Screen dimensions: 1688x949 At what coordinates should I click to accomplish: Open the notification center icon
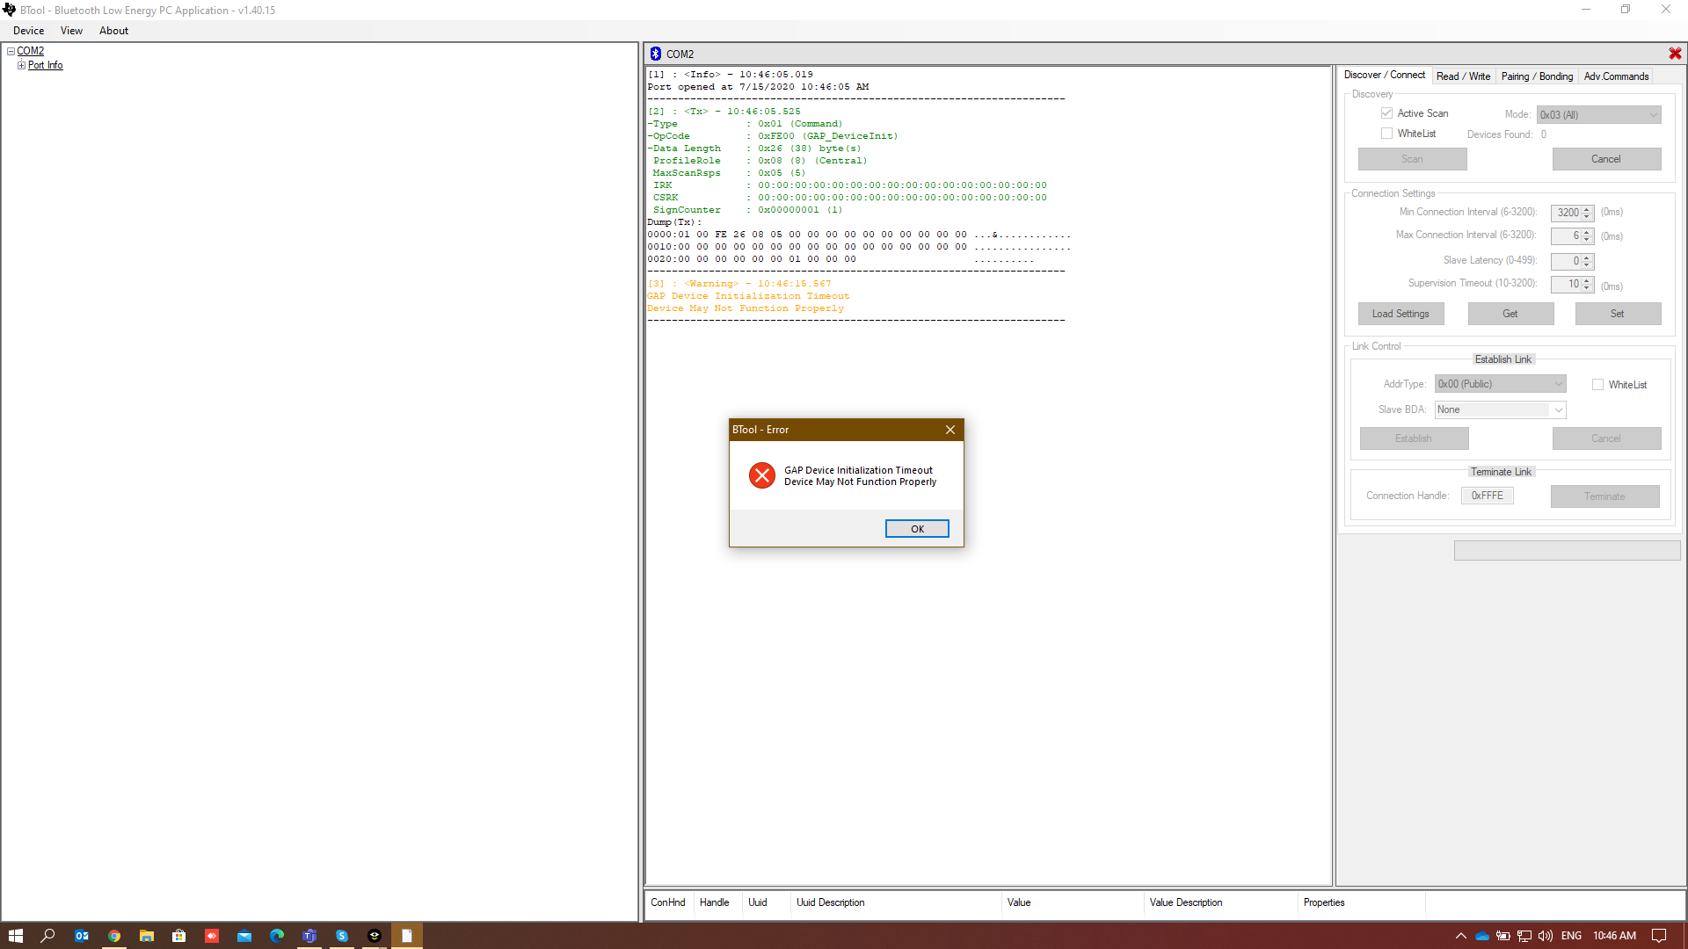tap(1659, 936)
